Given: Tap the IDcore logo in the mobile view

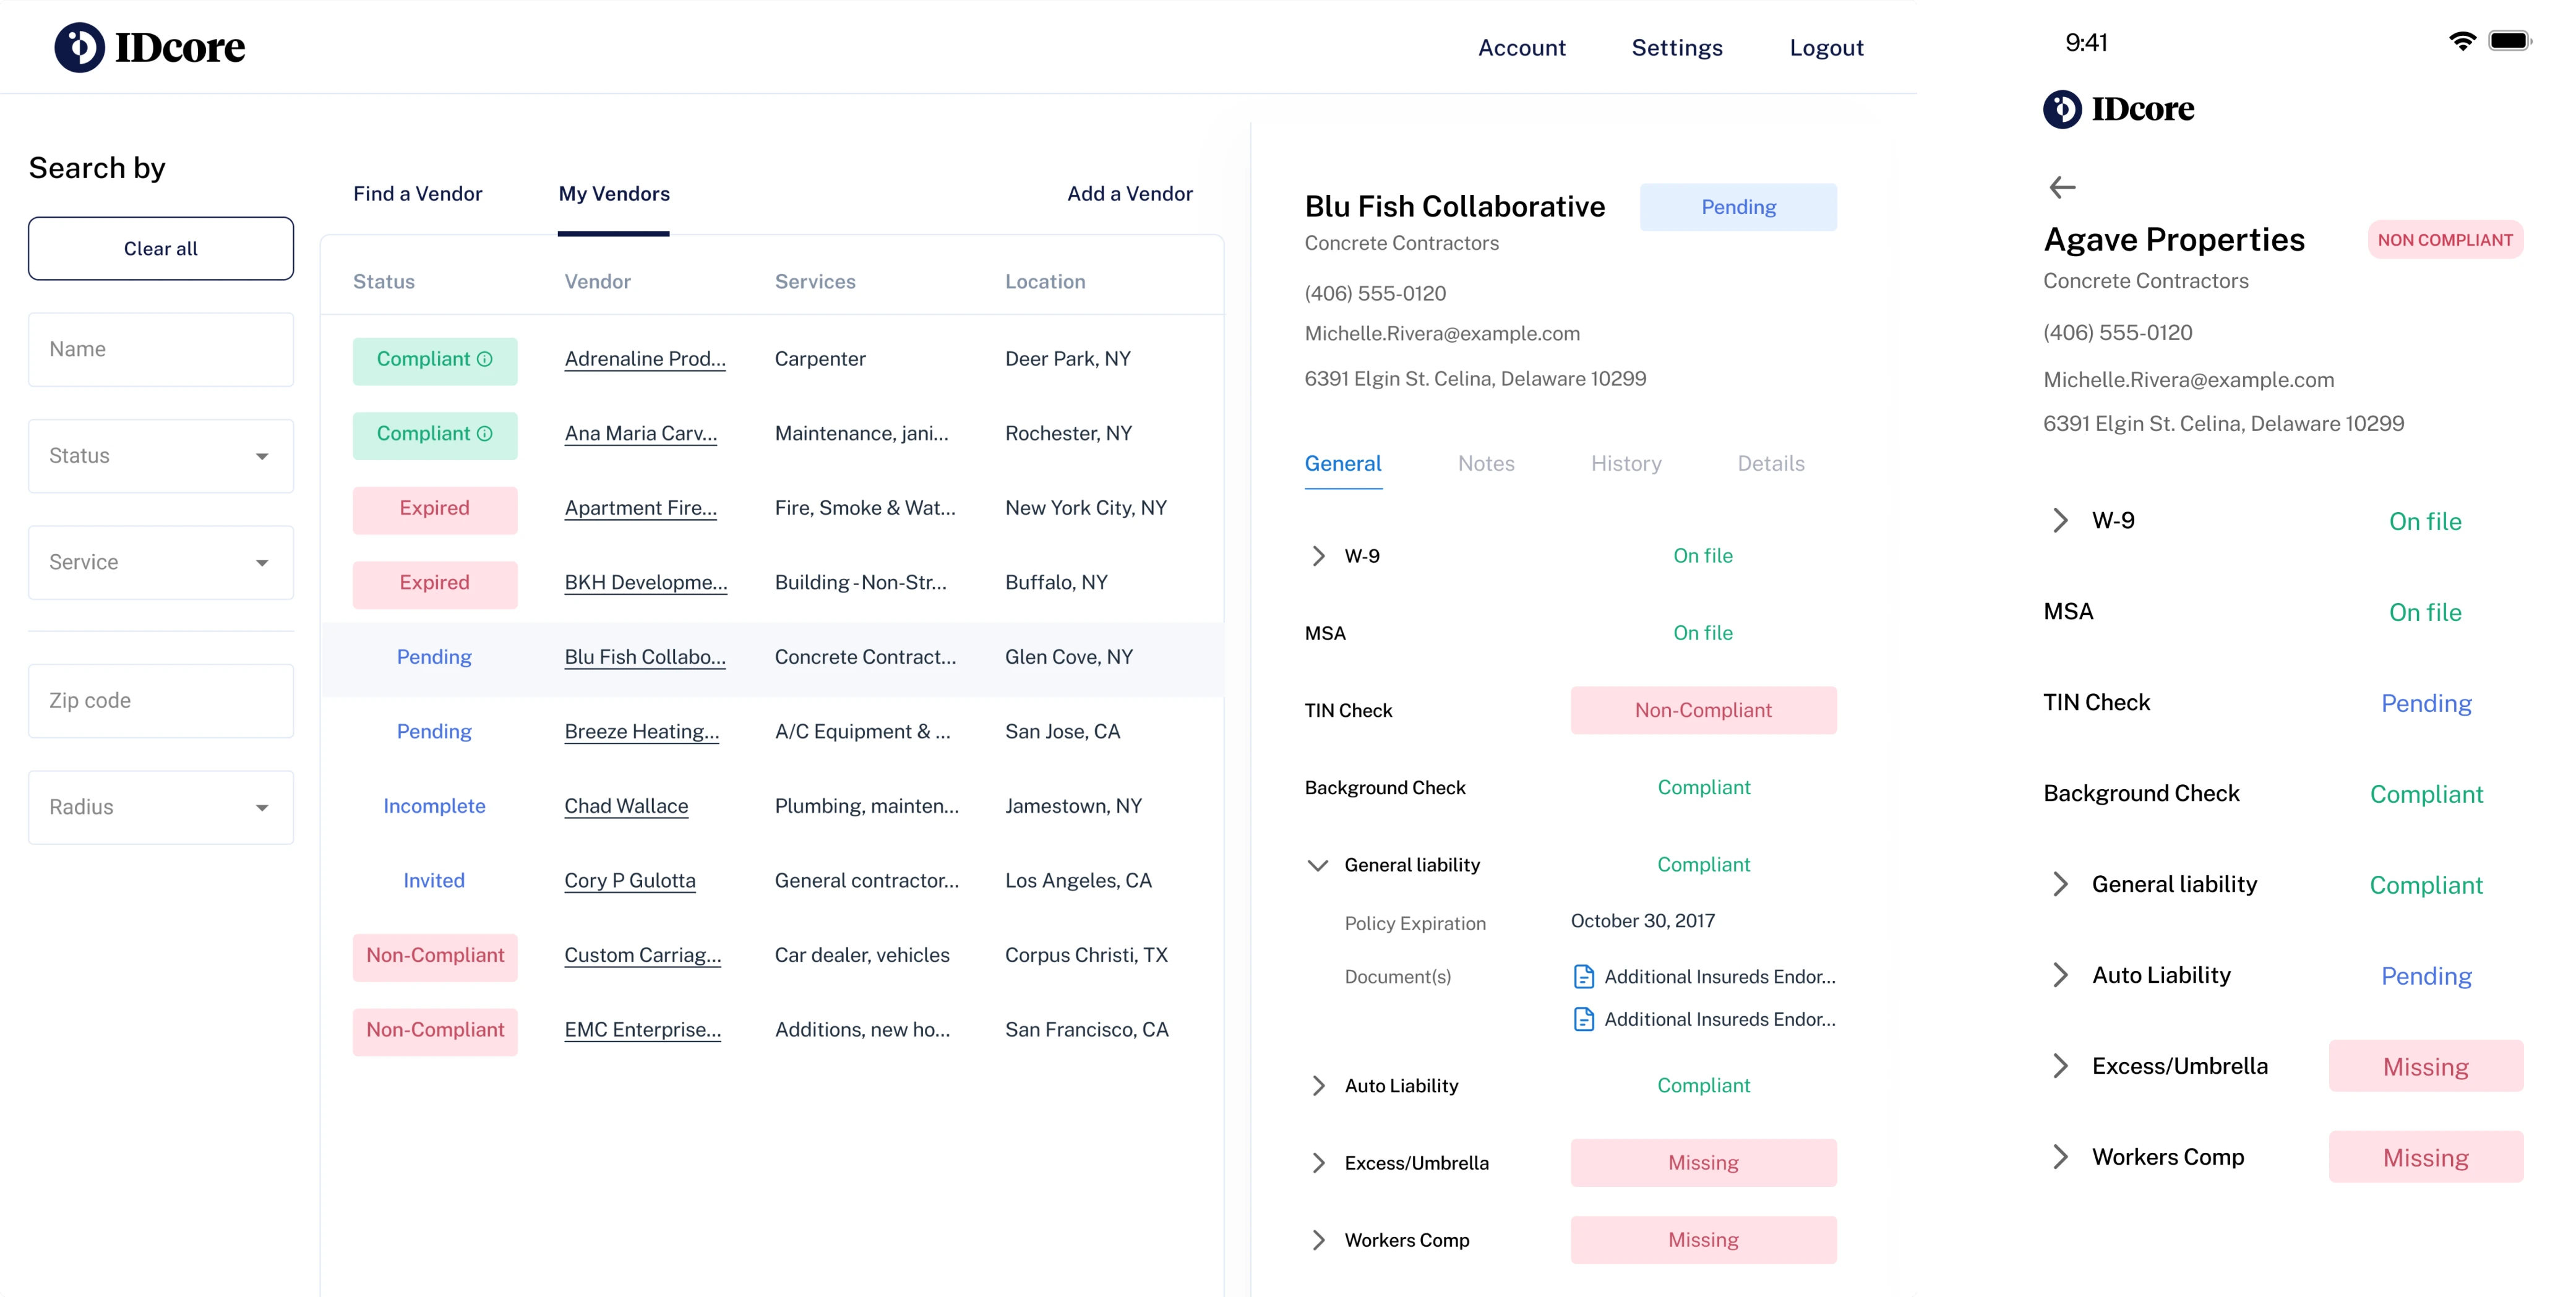Looking at the screenshot, I should [x=2118, y=109].
